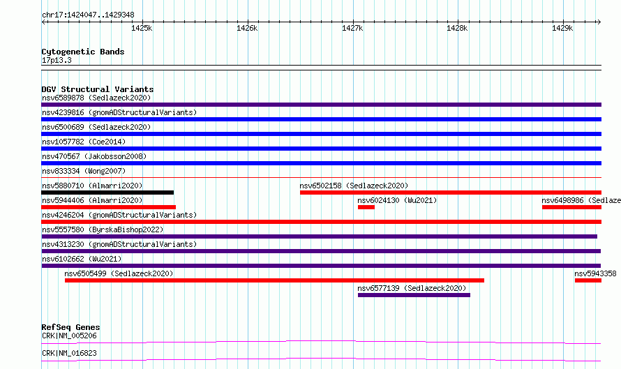Select the magenta CRK NM_016823 gene track
This screenshot has width=621, height=369.
coord(321,359)
